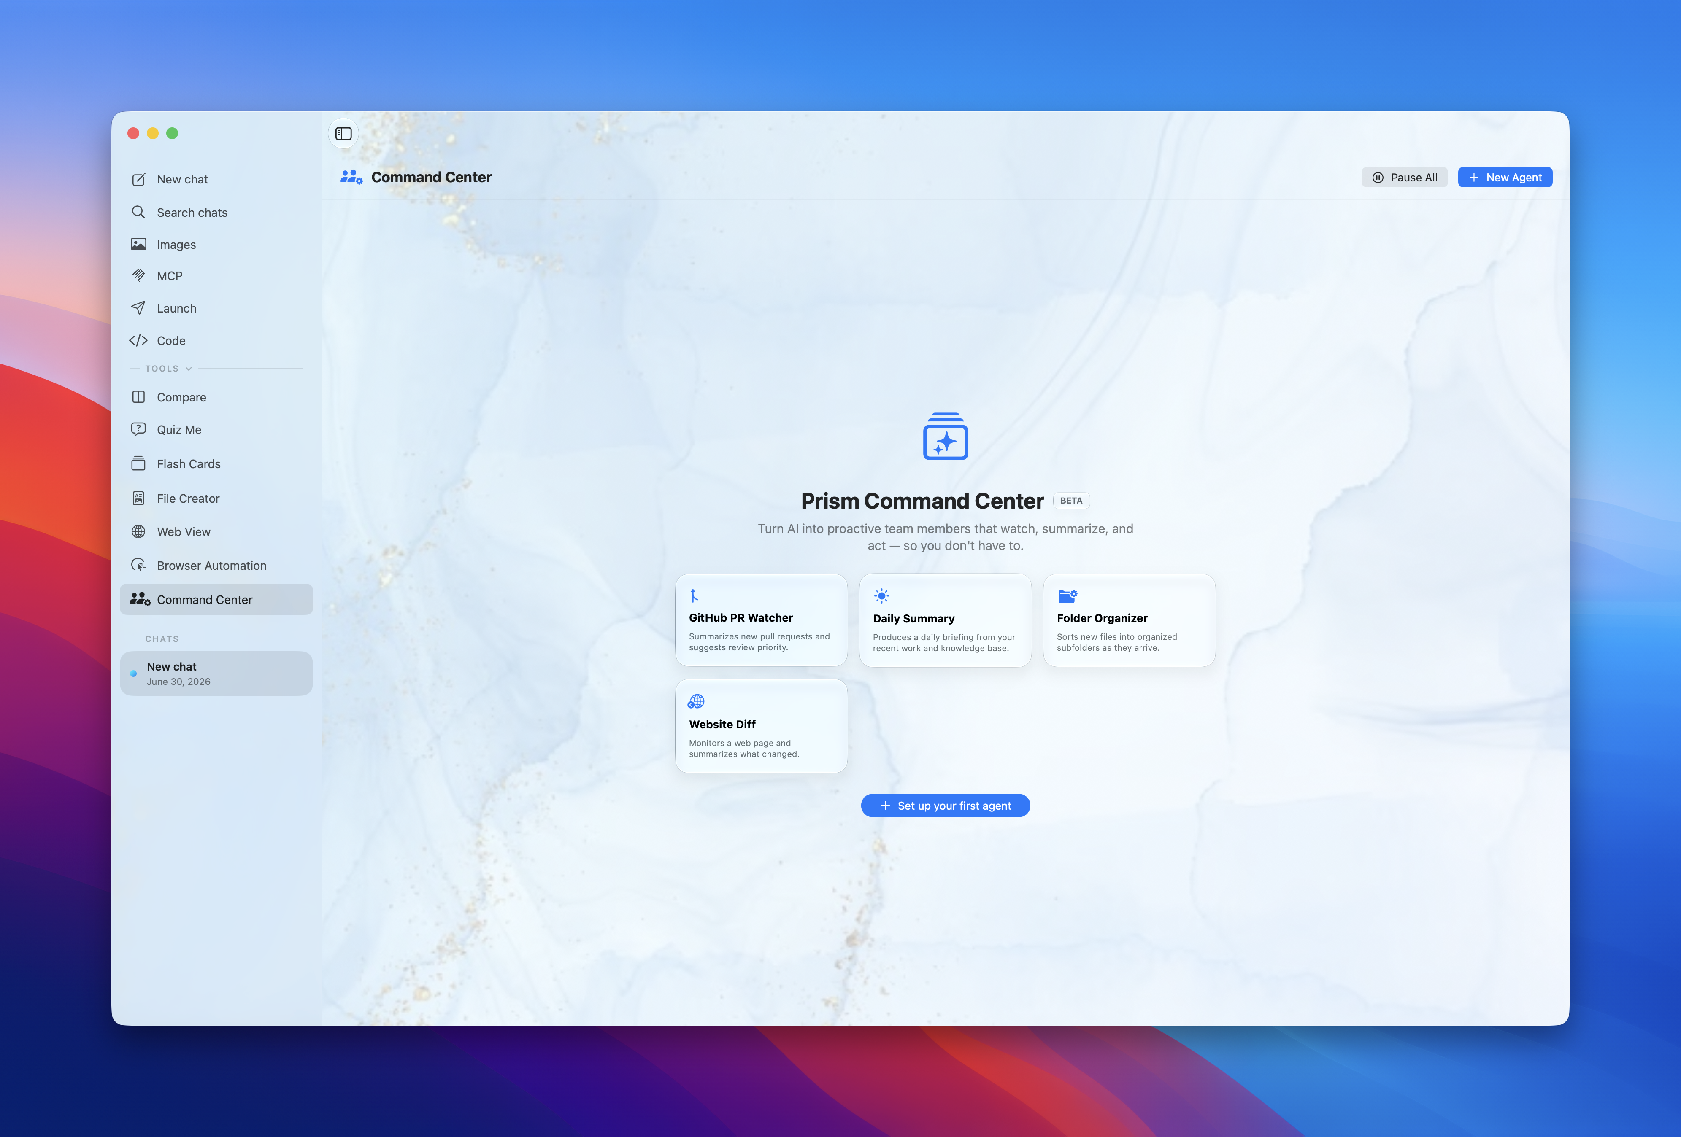Choose the GitHub PR Watcher template card
The image size is (1681, 1137).
click(x=761, y=620)
